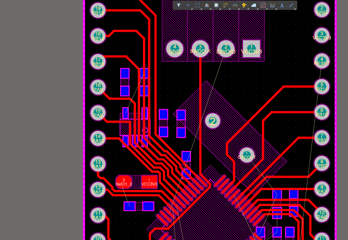Select pad 16 PA8

click(x=98, y=87)
